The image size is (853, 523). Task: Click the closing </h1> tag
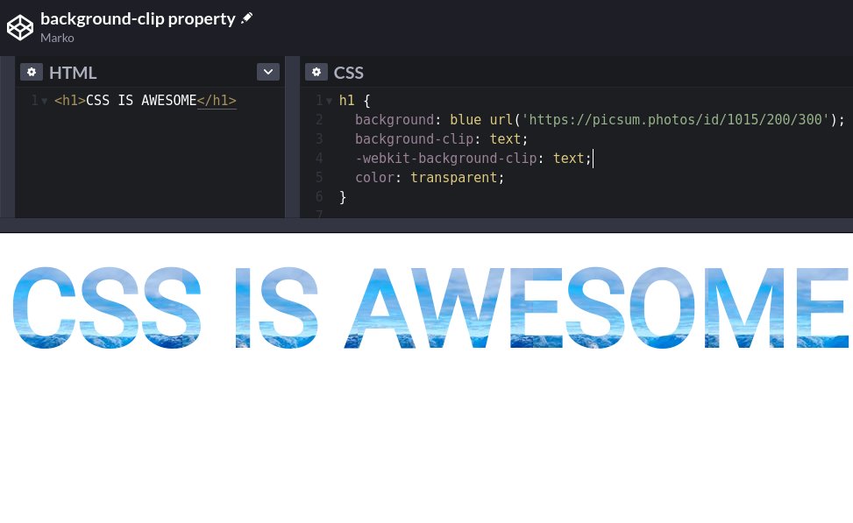pos(217,101)
